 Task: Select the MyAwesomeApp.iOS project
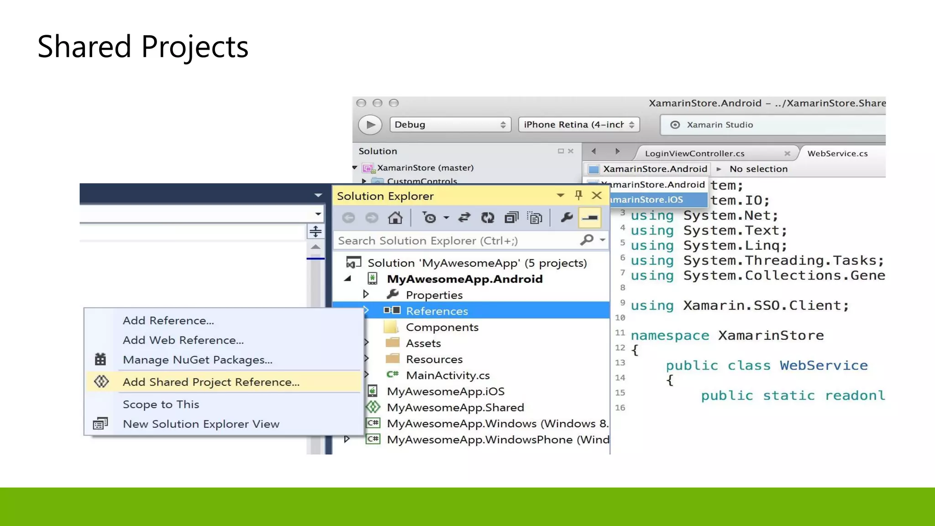click(446, 391)
